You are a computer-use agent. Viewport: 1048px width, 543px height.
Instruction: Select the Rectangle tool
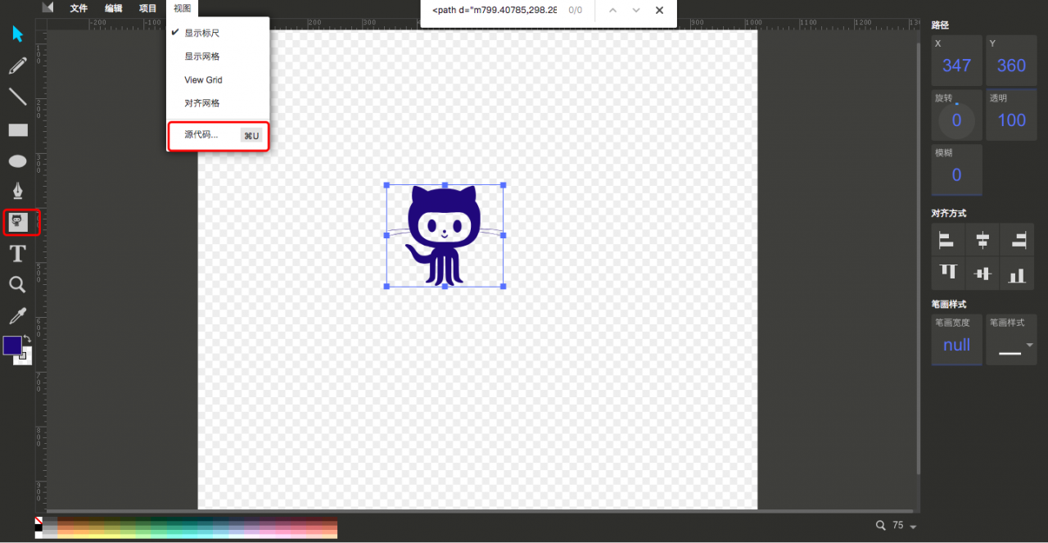click(x=17, y=129)
